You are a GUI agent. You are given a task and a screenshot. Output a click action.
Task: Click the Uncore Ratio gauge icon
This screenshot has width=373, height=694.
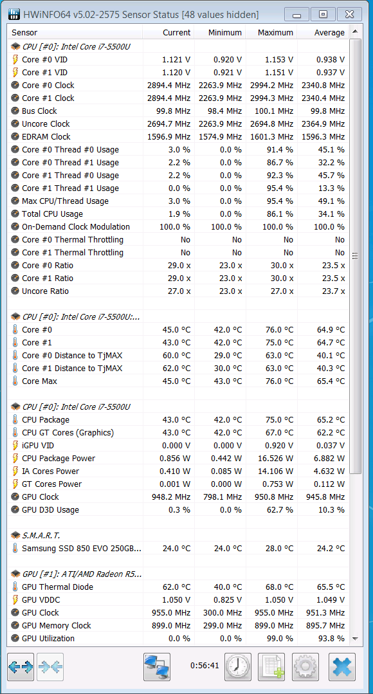[x=15, y=291]
